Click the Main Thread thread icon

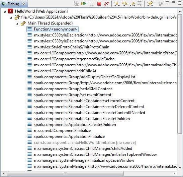point(23,23)
